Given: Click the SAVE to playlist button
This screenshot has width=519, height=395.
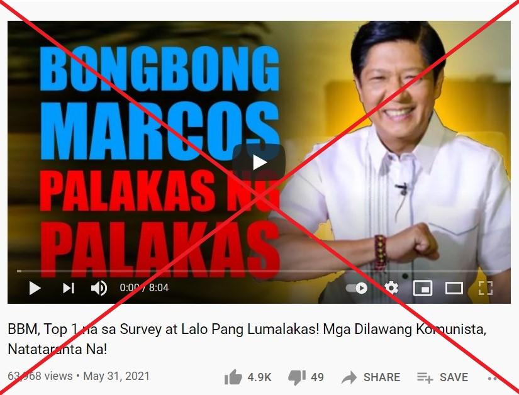Looking at the screenshot, I should click(x=442, y=377).
